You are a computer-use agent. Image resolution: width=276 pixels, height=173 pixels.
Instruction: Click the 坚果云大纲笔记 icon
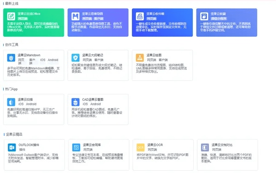(75, 58)
